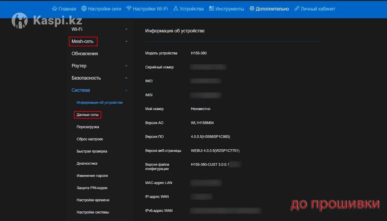Go to Быстрая проверка page
Image resolution: width=387 pixels, height=221 pixels.
click(x=92, y=151)
